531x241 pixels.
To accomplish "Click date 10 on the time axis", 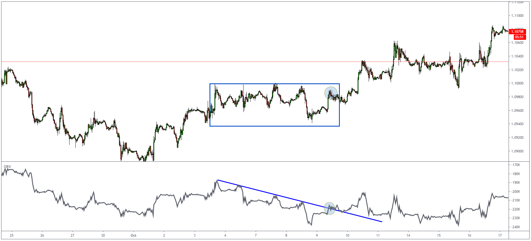I will 347,235.
